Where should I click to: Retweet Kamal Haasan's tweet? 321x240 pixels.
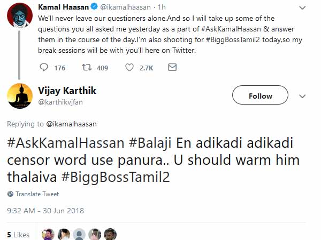(86, 68)
